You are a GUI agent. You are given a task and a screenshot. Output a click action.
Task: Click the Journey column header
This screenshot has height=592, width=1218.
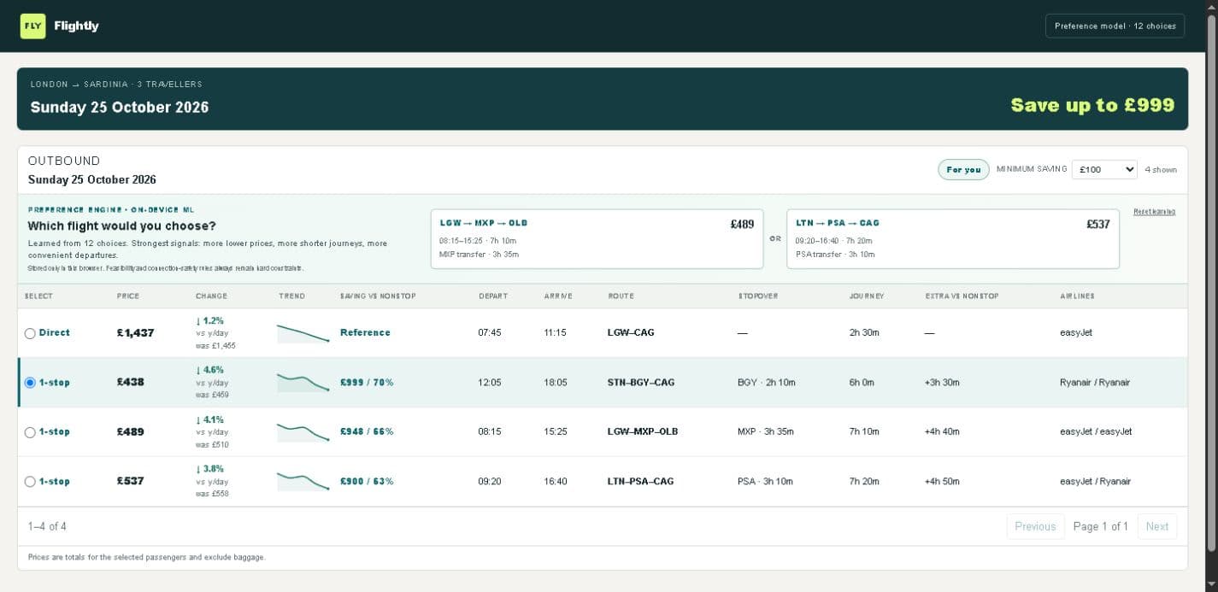(x=867, y=296)
